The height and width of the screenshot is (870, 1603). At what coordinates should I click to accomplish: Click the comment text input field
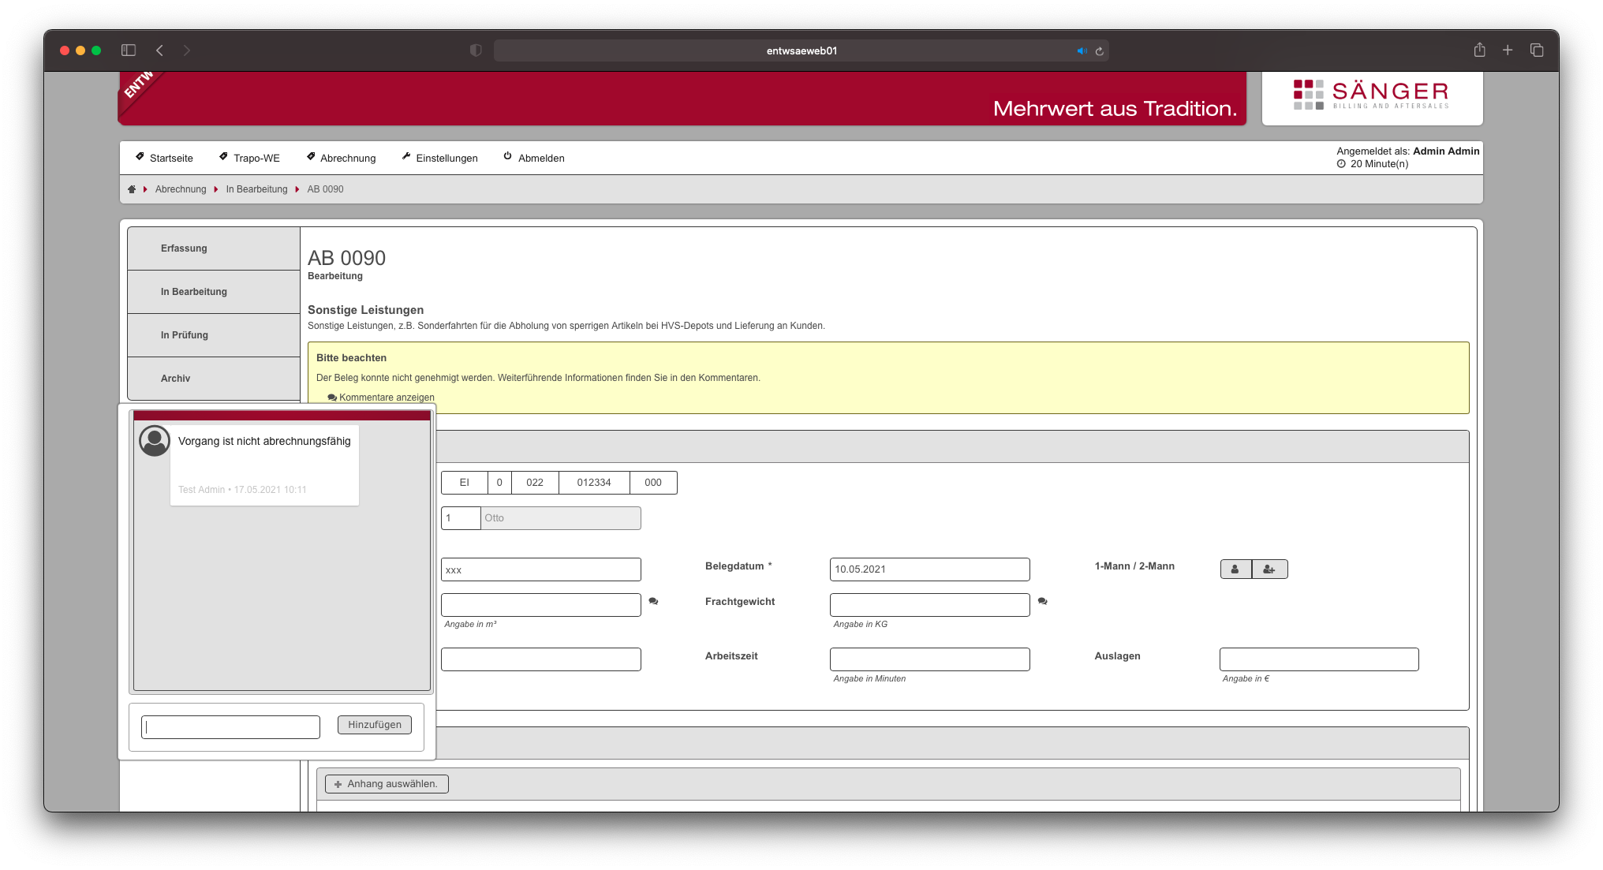click(x=230, y=727)
